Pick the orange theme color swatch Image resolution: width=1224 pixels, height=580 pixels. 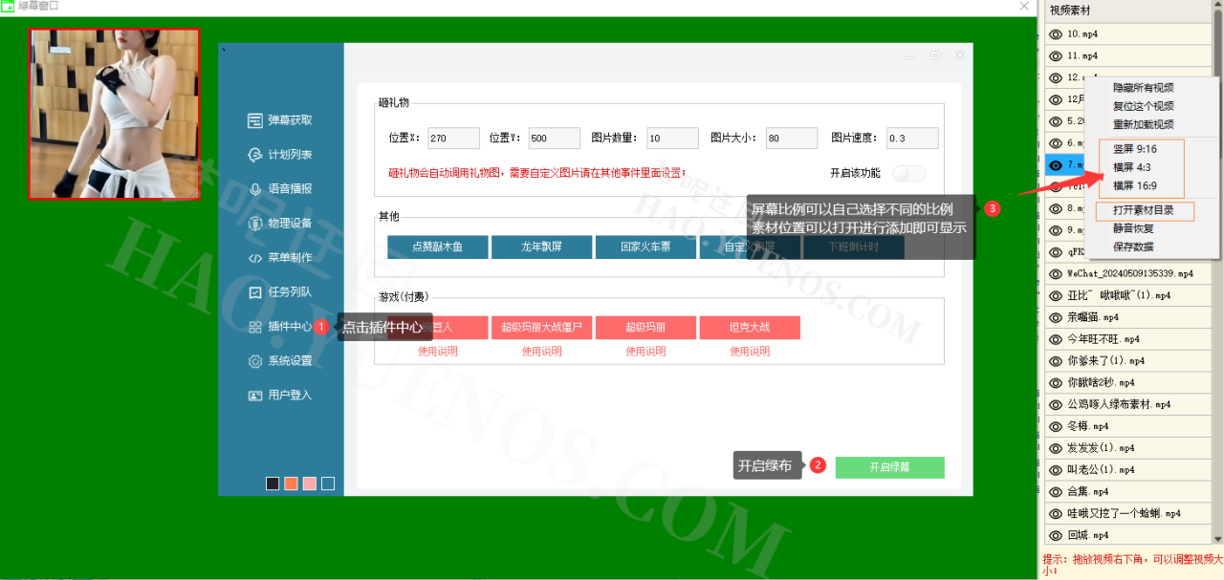tap(291, 483)
